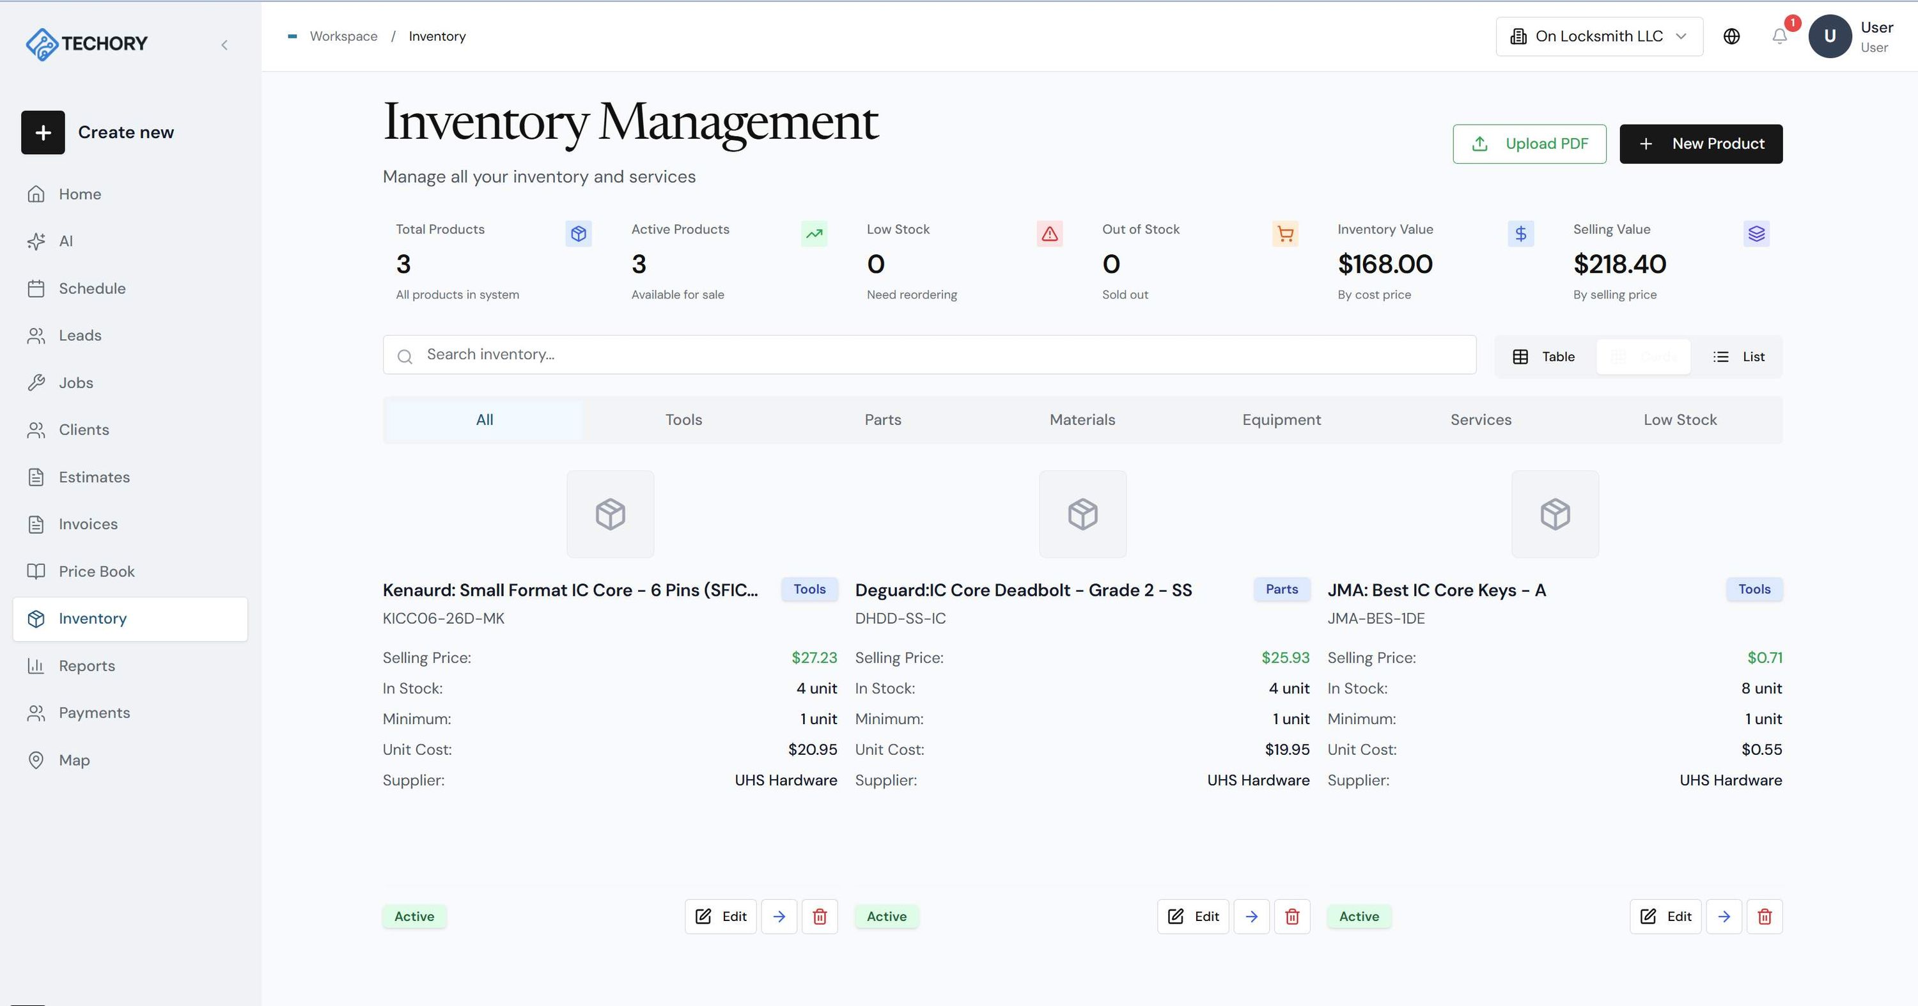Viewport: 1918px width, 1006px height.
Task: Delete the JMA Best IC Core Keys product
Action: (1764, 917)
